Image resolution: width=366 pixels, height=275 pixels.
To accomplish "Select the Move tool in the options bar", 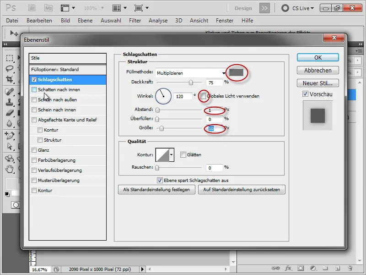I will tap(14, 33).
